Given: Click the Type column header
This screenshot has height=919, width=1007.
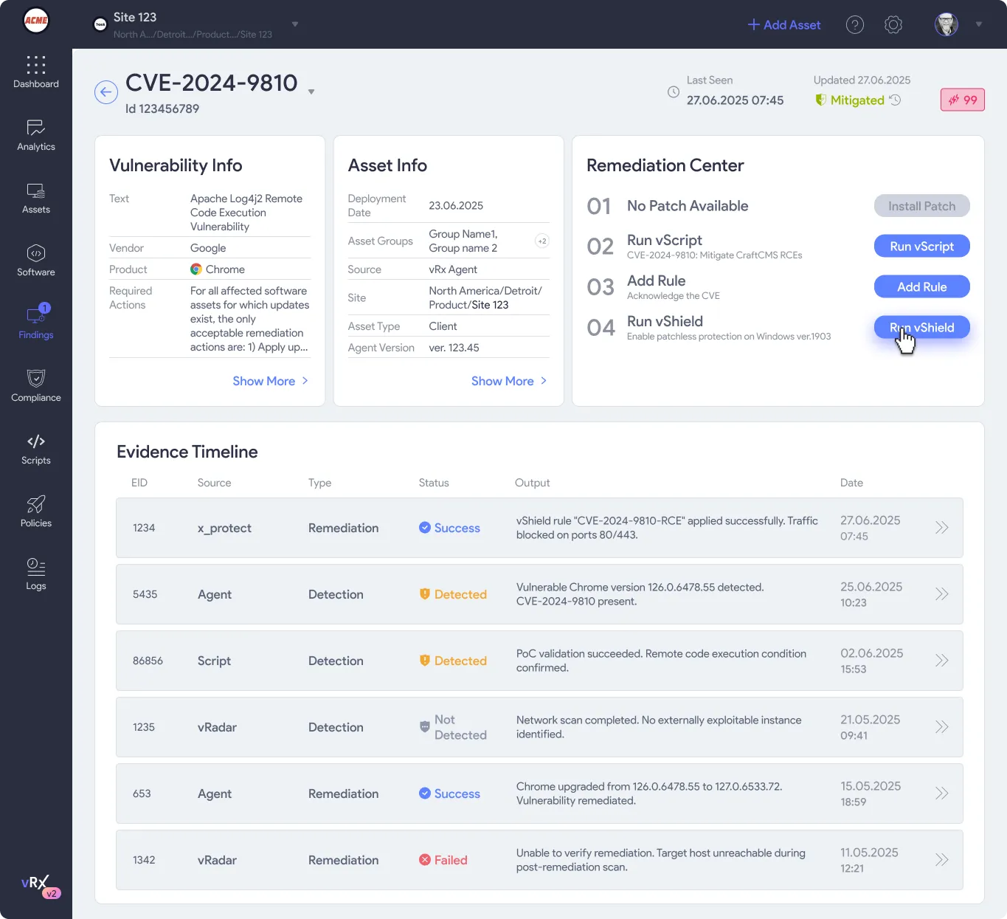Looking at the screenshot, I should (319, 483).
